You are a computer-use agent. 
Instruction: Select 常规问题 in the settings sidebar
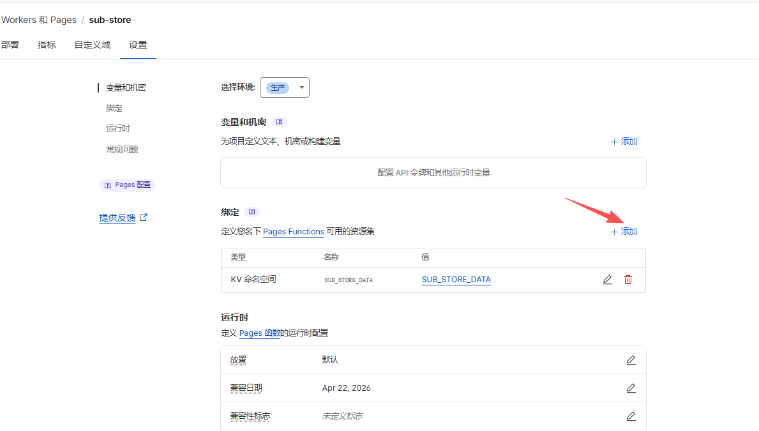[x=122, y=149]
